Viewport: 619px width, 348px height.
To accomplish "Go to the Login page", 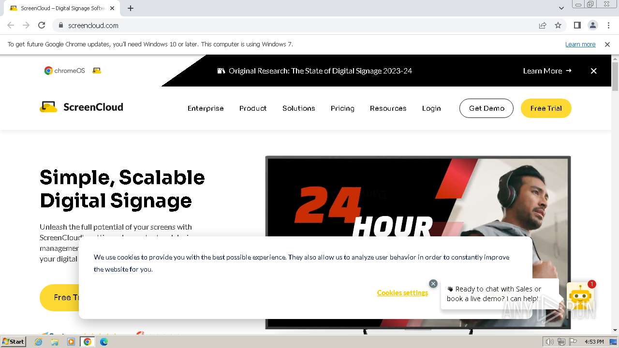I will (431, 108).
